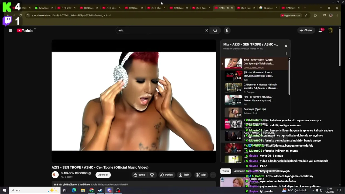Image resolution: width=345 pixels, height=194 pixels.
Task: Bookmark this page with star icon
Action: [x=306, y=15]
